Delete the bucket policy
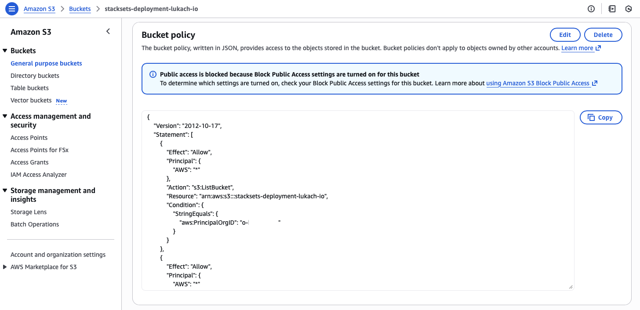 pos(603,35)
